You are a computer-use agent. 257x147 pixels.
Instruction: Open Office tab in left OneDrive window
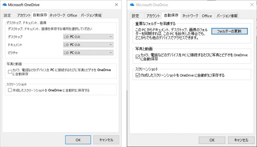pos(72,15)
